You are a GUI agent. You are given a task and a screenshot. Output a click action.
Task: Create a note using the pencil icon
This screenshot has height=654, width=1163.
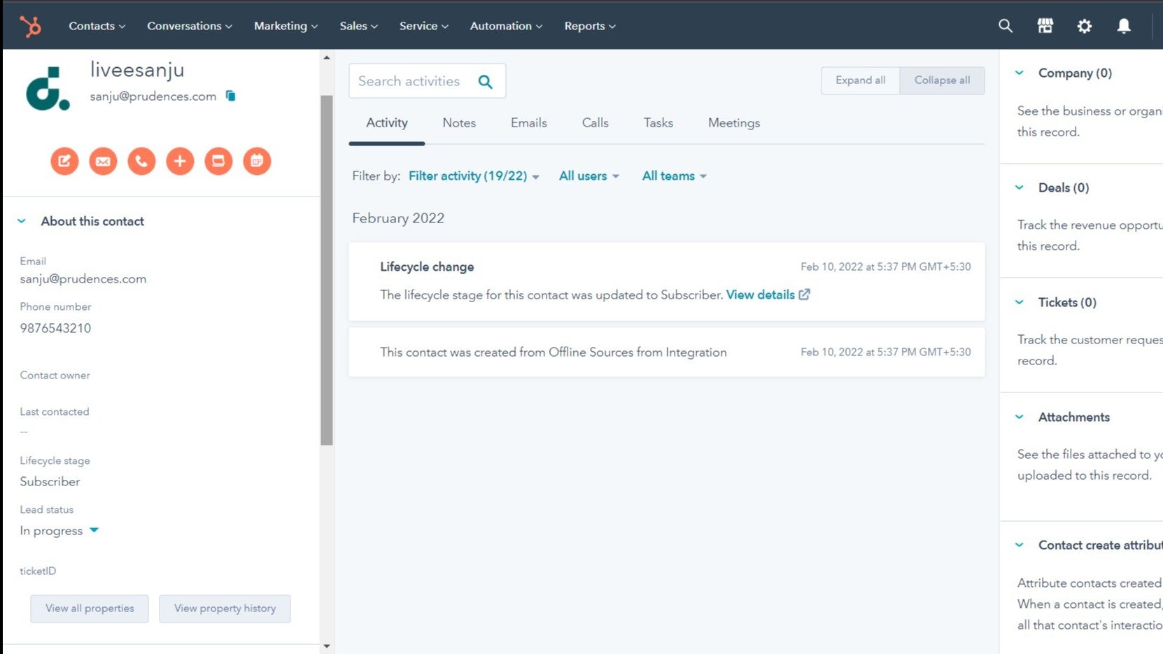[64, 161]
